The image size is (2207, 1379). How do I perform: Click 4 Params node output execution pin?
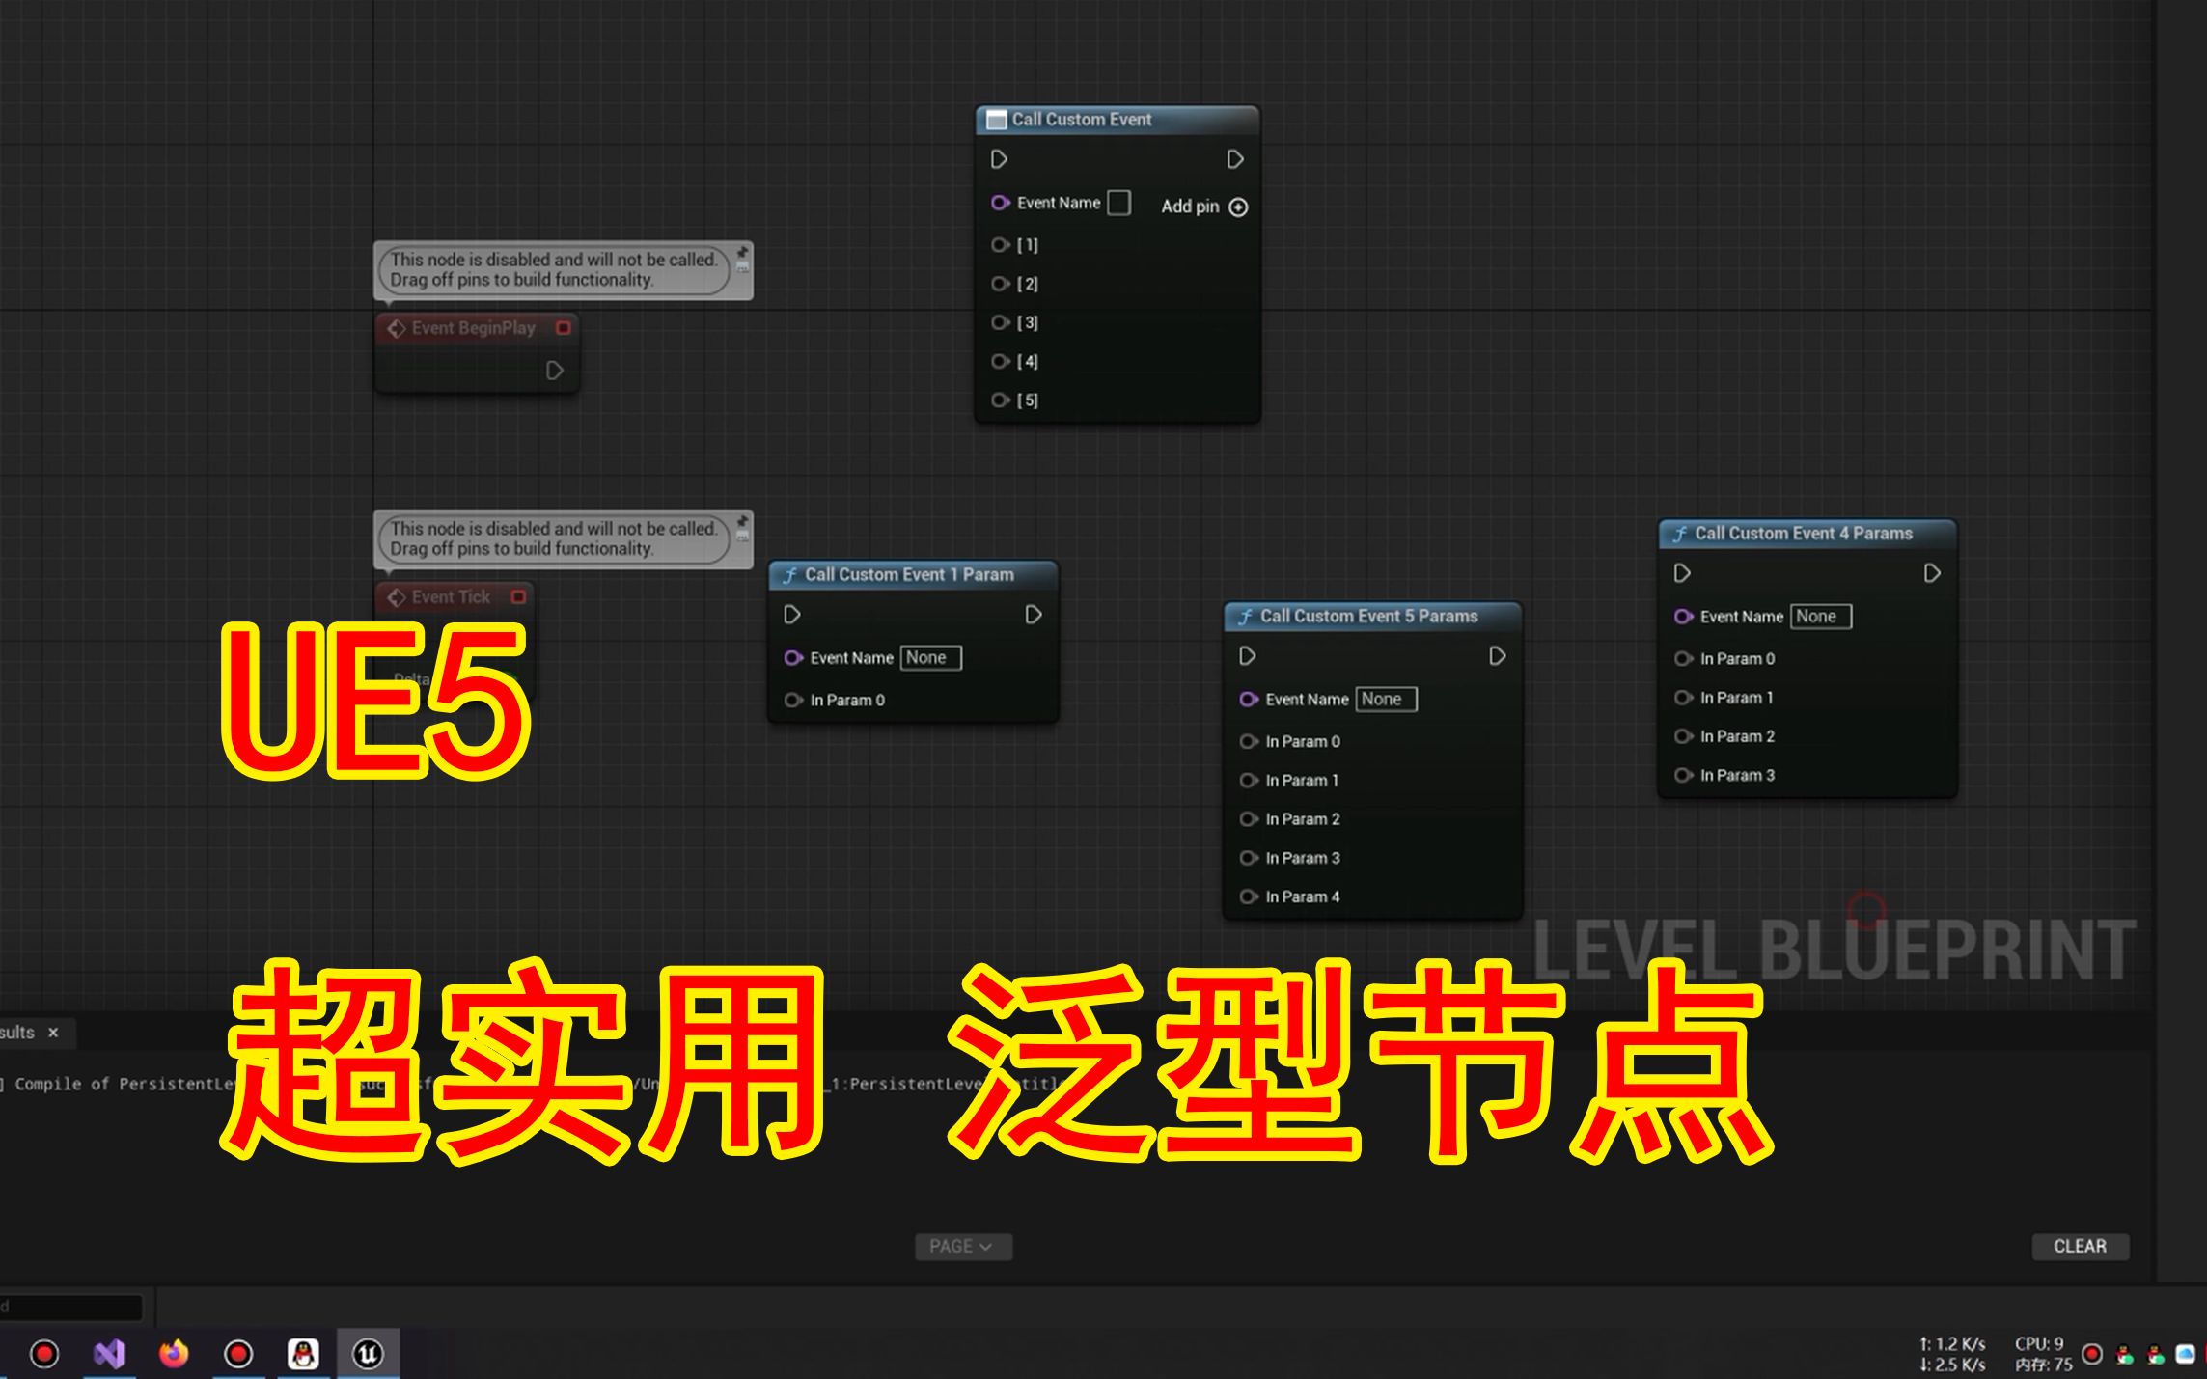1931,573
